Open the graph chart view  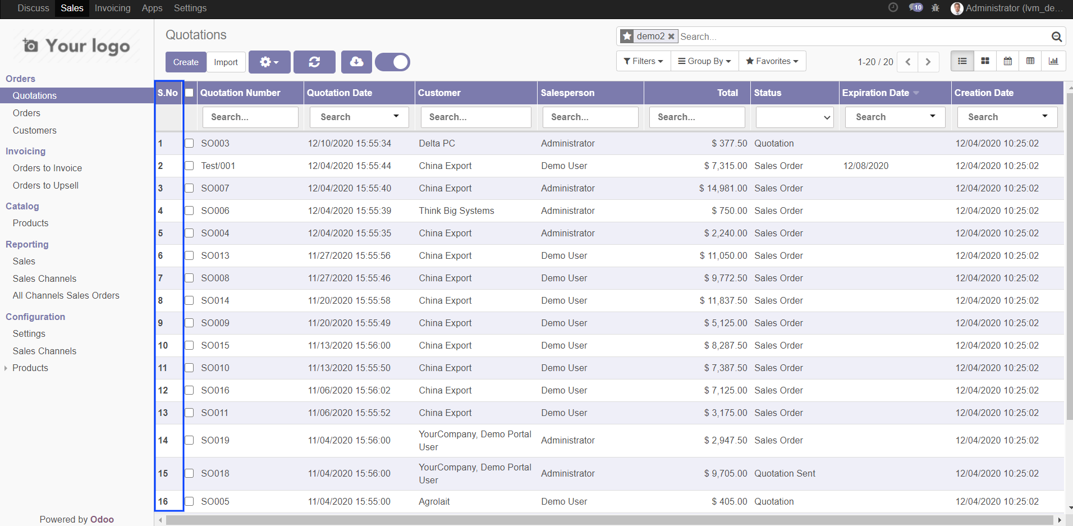(x=1053, y=61)
